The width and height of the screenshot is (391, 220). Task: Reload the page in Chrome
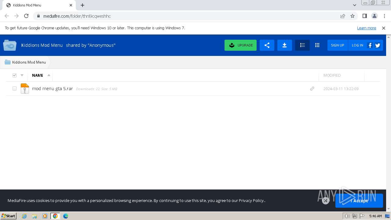26,16
